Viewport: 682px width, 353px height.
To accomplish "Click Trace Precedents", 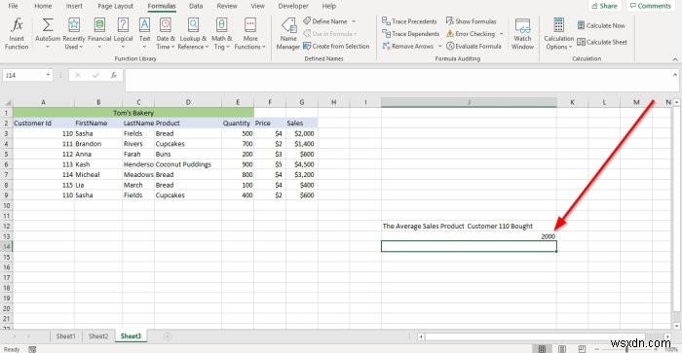I will (409, 21).
